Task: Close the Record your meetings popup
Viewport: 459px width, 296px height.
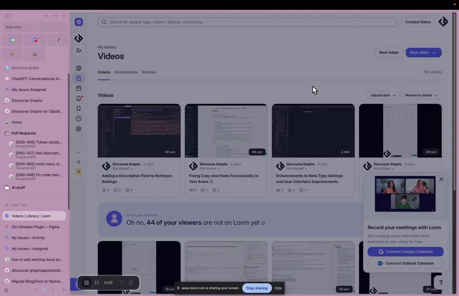Action: coord(441,179)
